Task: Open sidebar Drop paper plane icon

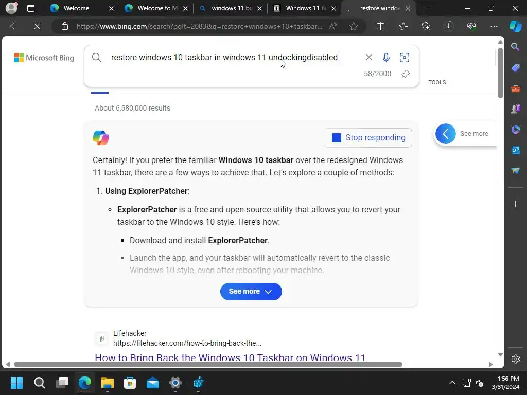Action: click(x=515, y=171)
